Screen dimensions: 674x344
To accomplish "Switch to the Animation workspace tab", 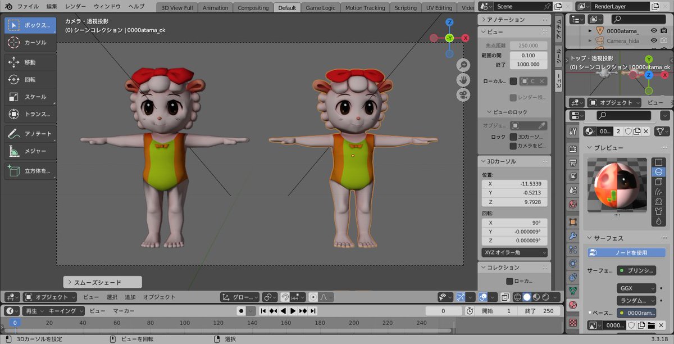I will click(215, 8).
